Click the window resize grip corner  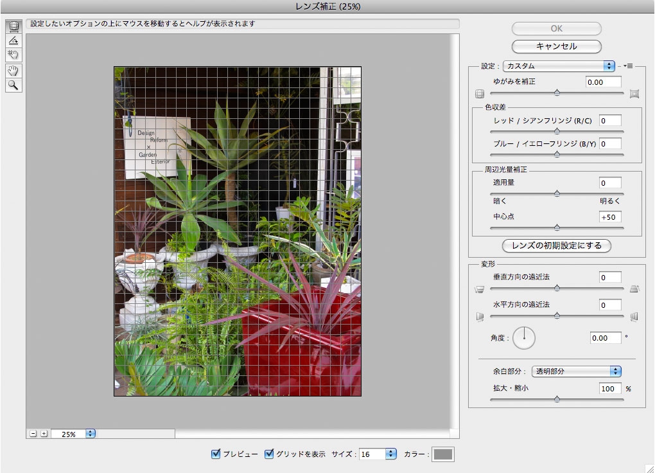pos(650,469)
